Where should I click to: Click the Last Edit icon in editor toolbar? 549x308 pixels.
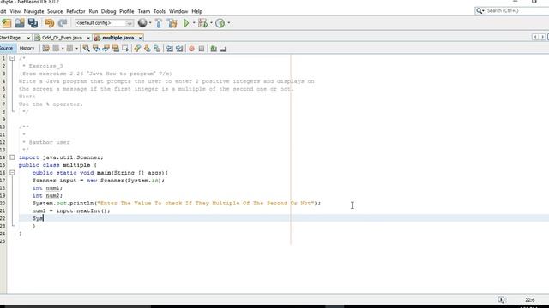point(45,49)
